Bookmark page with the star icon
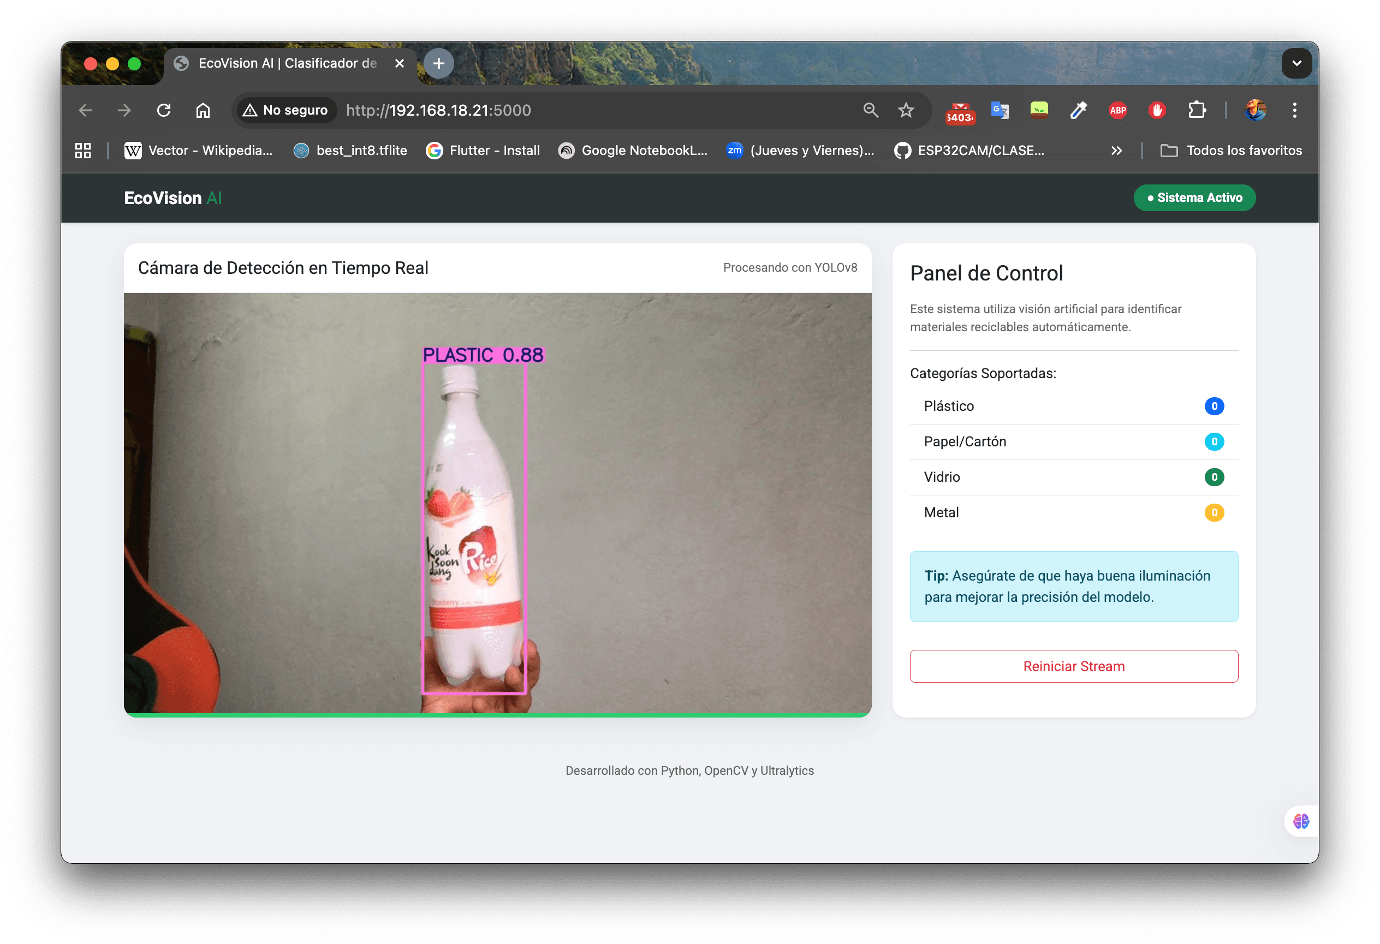 tap(906, 110)
